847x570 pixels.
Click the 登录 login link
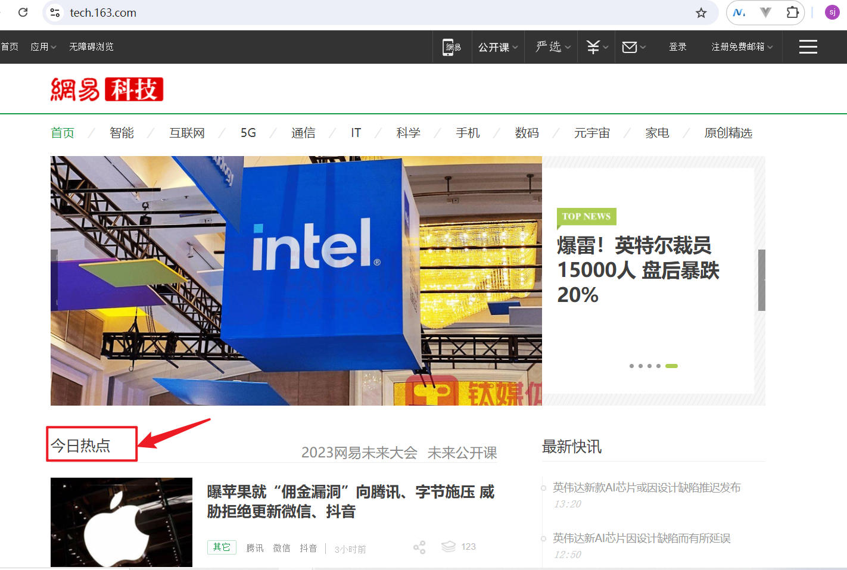(678, 46)
